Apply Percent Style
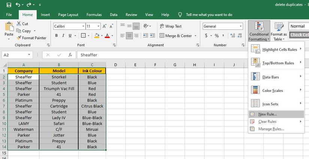Image resolution: width=309 pixels, height=159 pixels. tap(216, 36)
